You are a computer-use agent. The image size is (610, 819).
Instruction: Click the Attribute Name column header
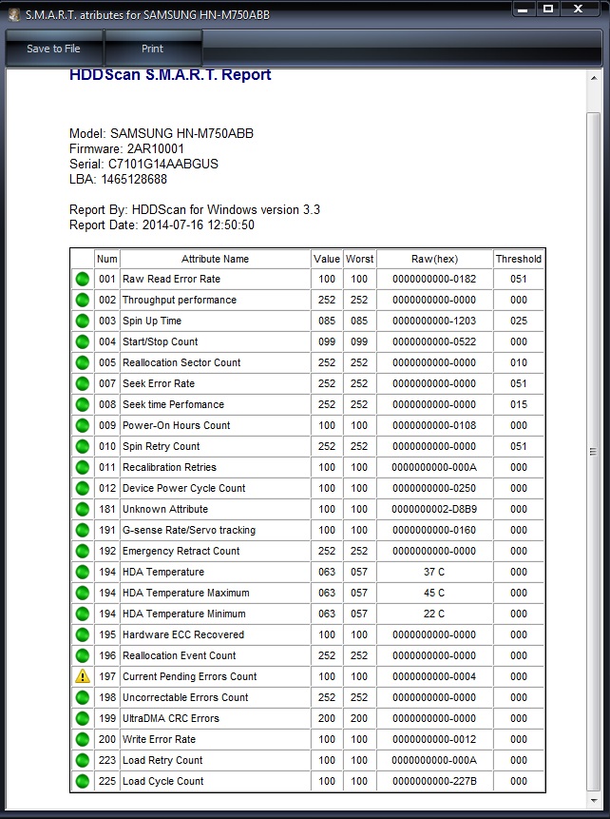[215, 259]
